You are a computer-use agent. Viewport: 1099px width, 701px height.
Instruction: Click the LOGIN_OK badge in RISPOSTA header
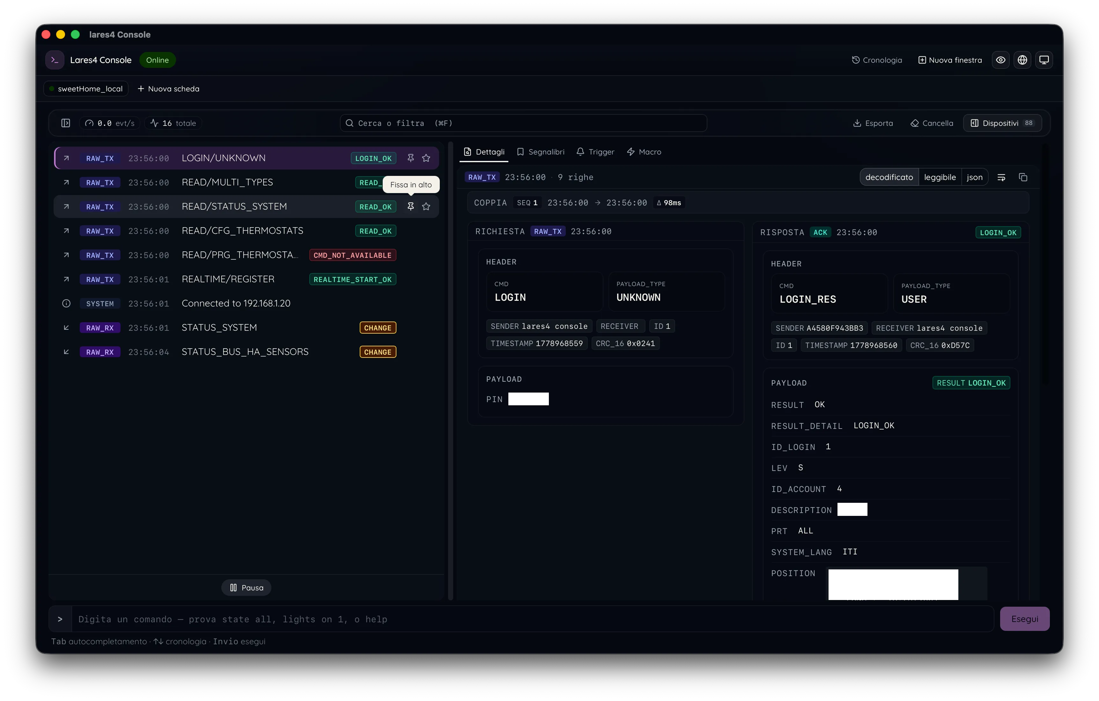pyautogui.click(x=998, y=232)
